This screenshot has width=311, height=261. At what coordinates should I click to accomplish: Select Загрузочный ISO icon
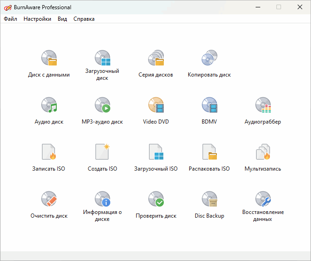156,152
